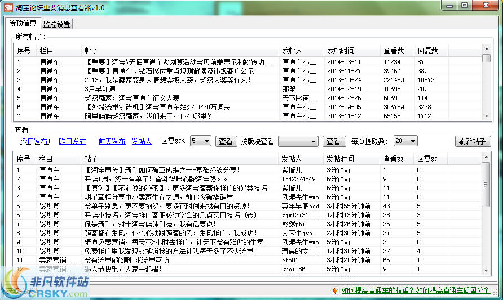
Task: Click upper table's 栏目 column header
Action: 59,51
